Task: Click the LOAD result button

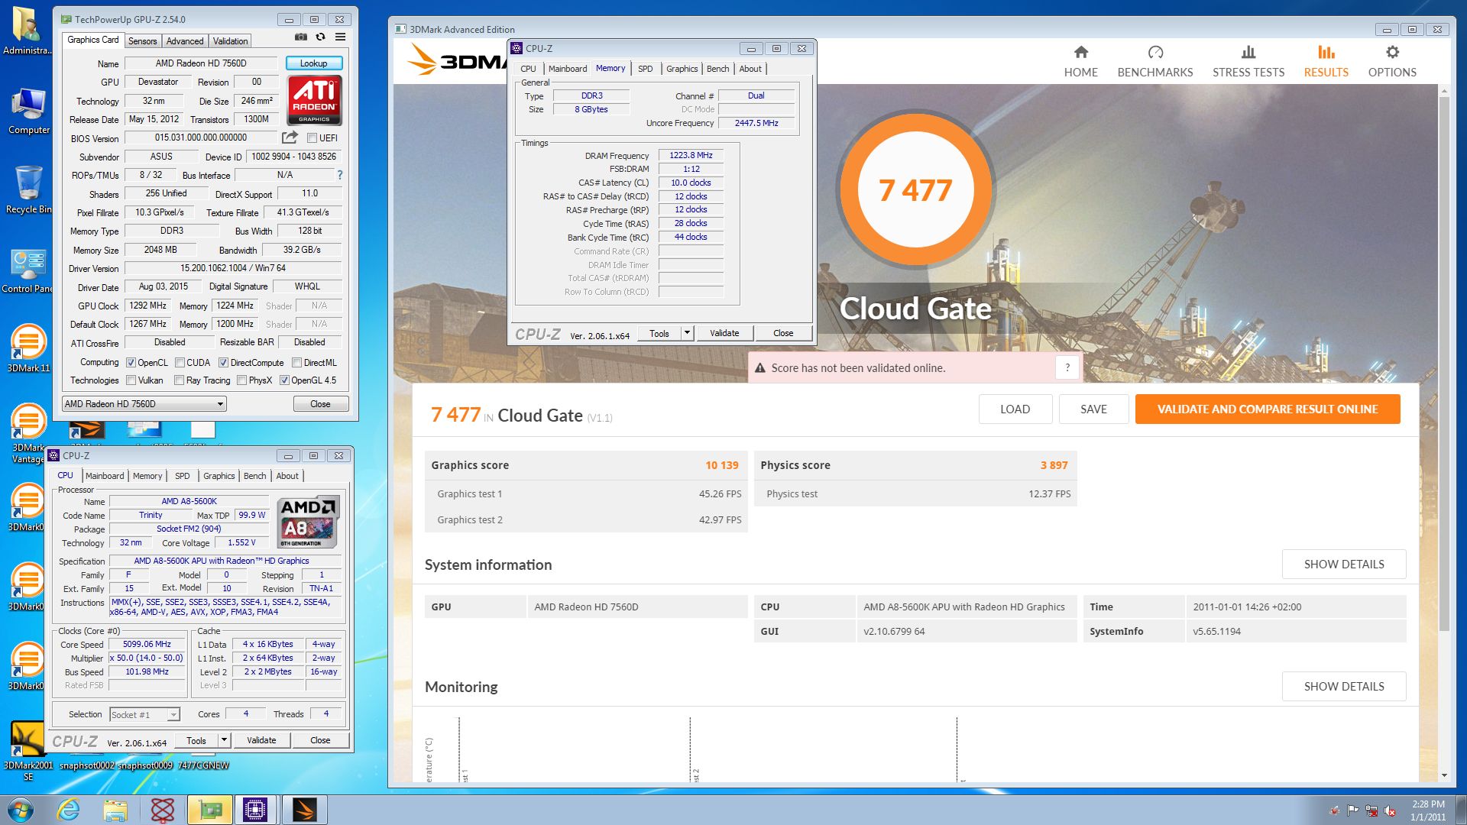Action: click(x=1015, y=409)
